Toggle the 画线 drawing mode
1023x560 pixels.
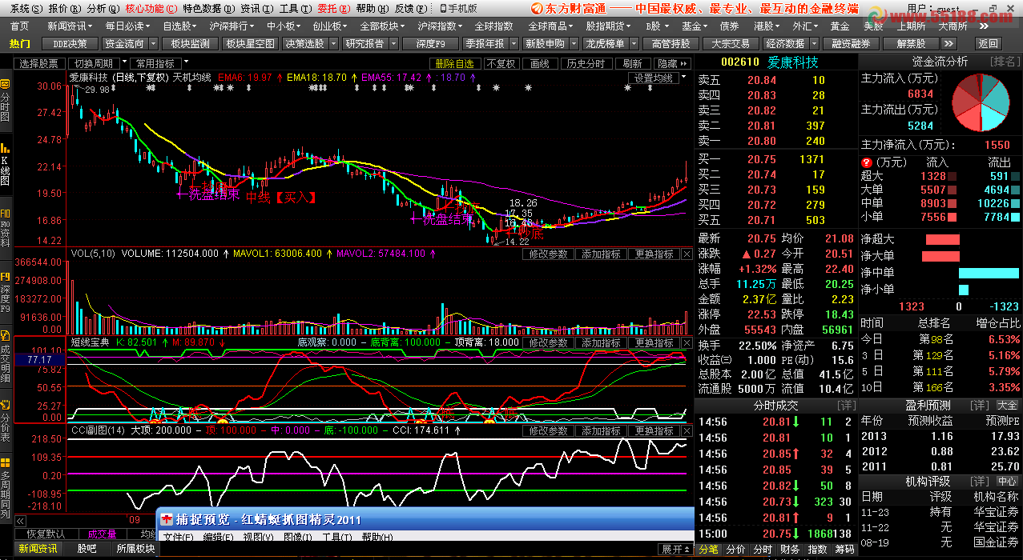[540, 63]
